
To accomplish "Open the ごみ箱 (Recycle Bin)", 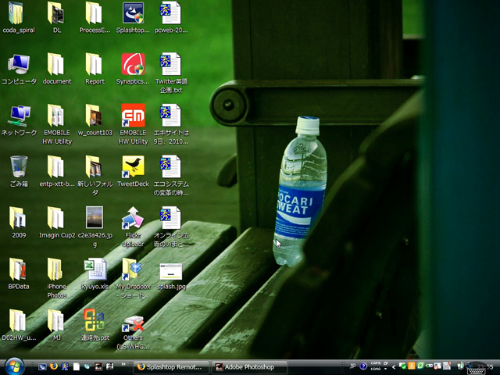I will click(19, 166).
